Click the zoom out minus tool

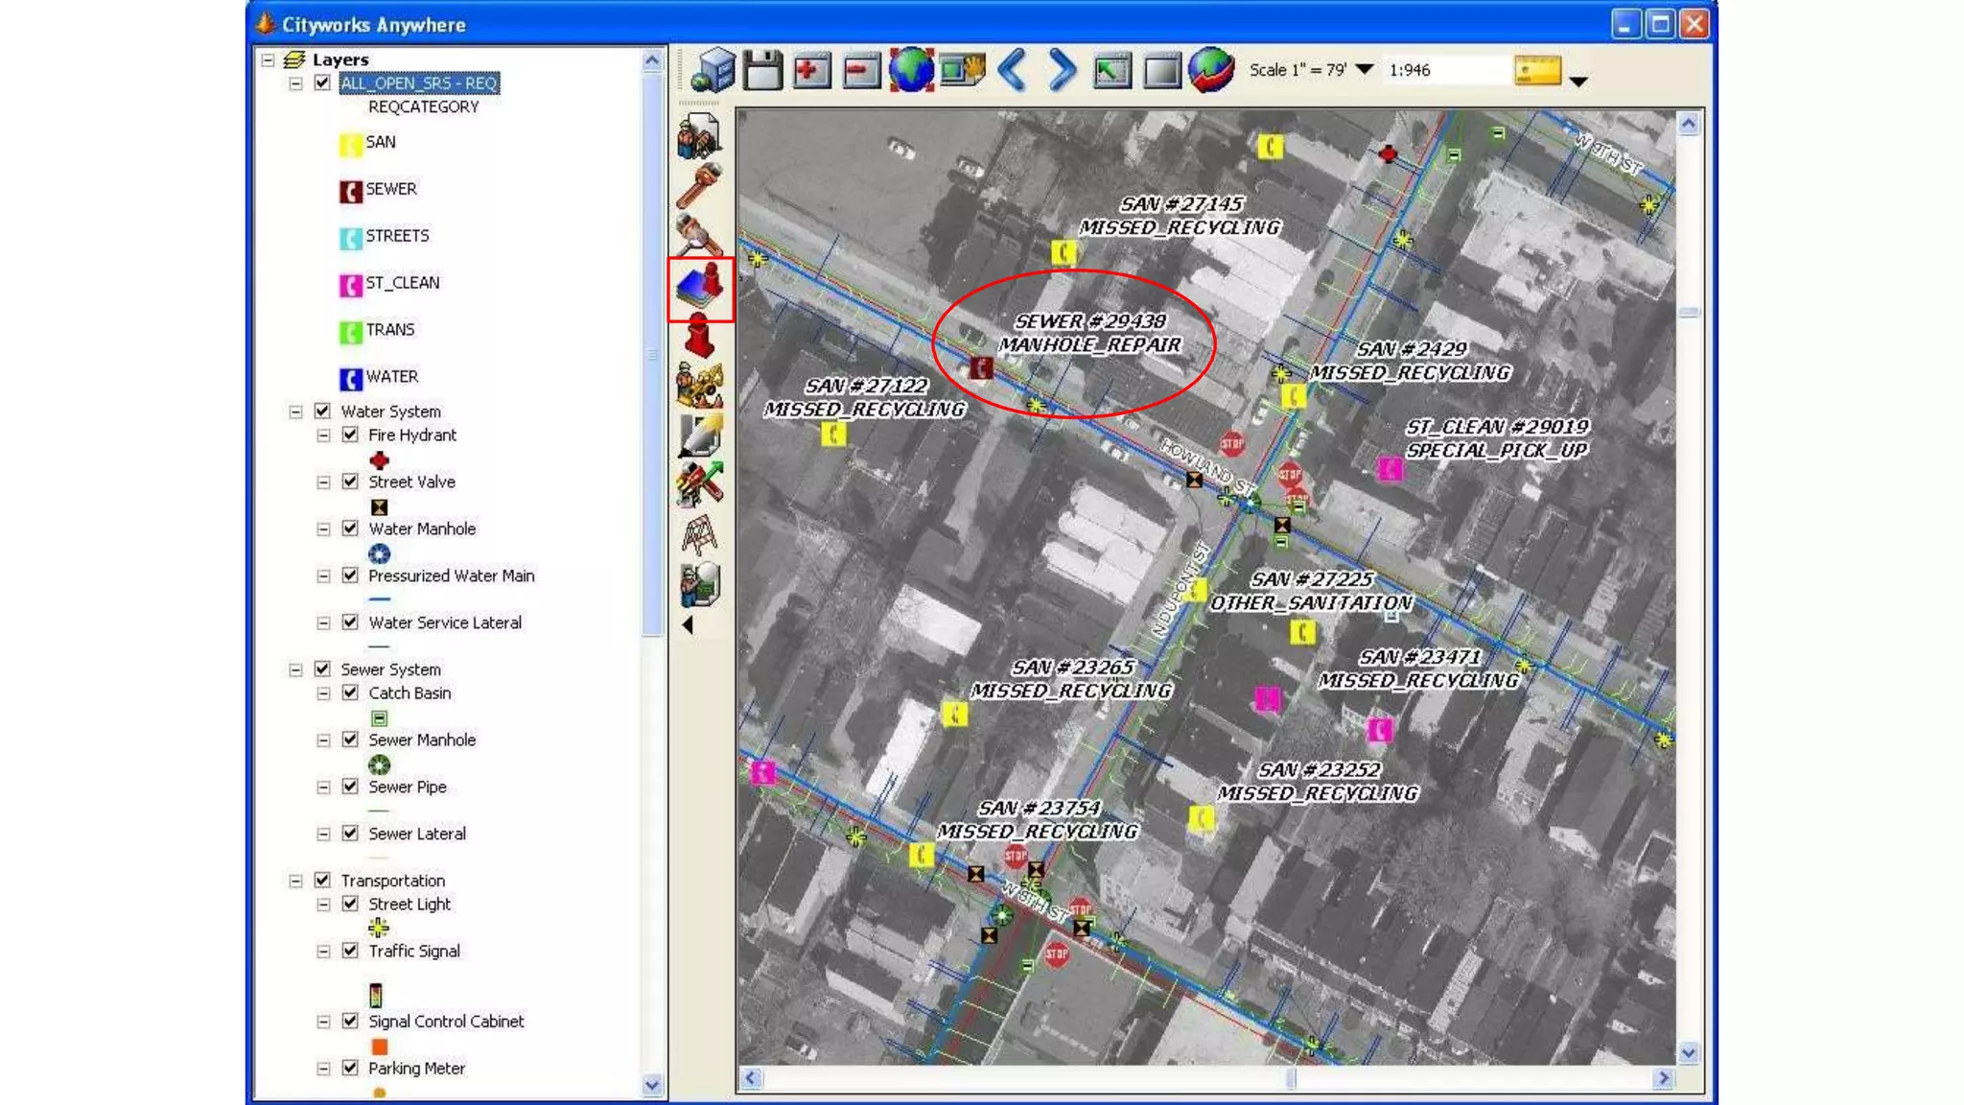(861, 70)
